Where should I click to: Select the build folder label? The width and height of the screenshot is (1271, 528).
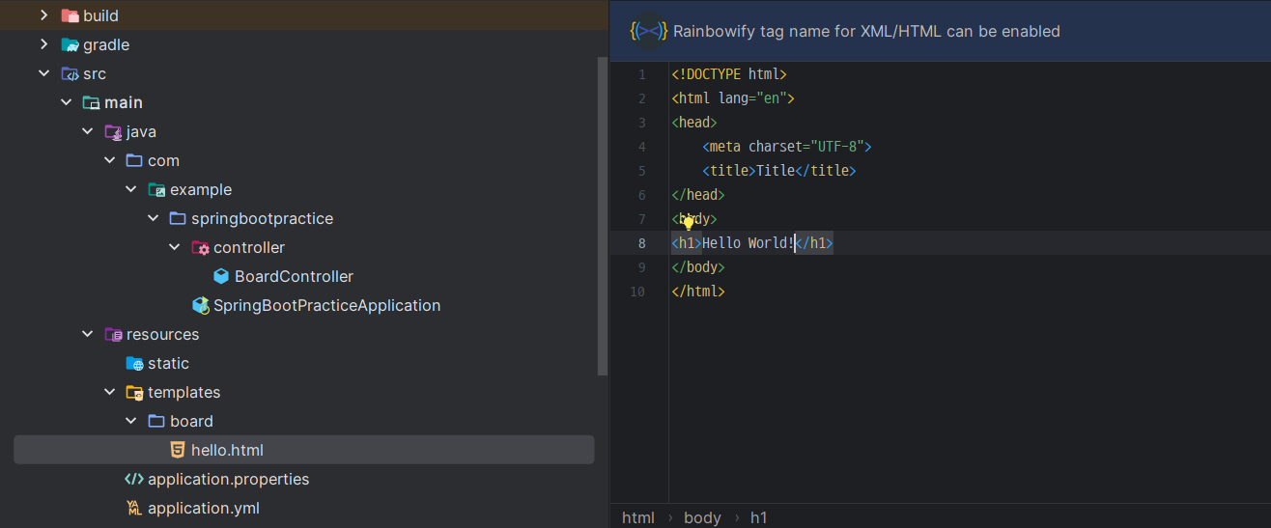(101, 15)
